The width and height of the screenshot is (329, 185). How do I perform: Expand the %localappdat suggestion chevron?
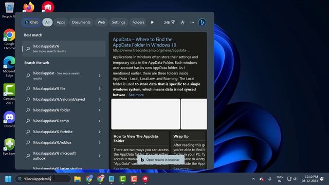pos(100,76)
